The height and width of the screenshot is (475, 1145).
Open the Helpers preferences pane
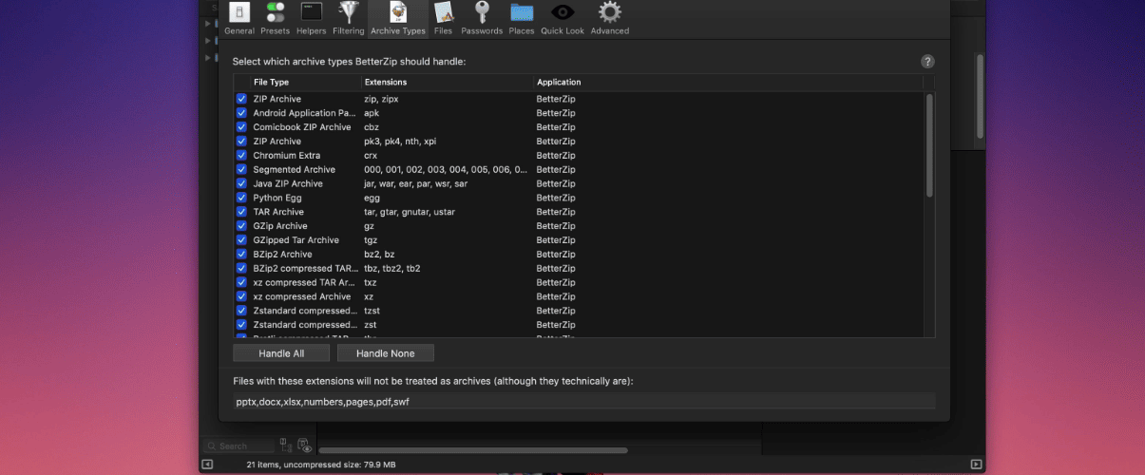pos(311,18)
